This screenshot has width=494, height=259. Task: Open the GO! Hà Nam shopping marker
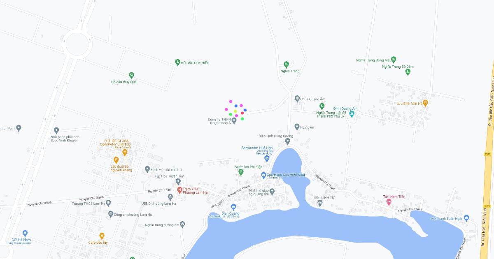(25, 234)
